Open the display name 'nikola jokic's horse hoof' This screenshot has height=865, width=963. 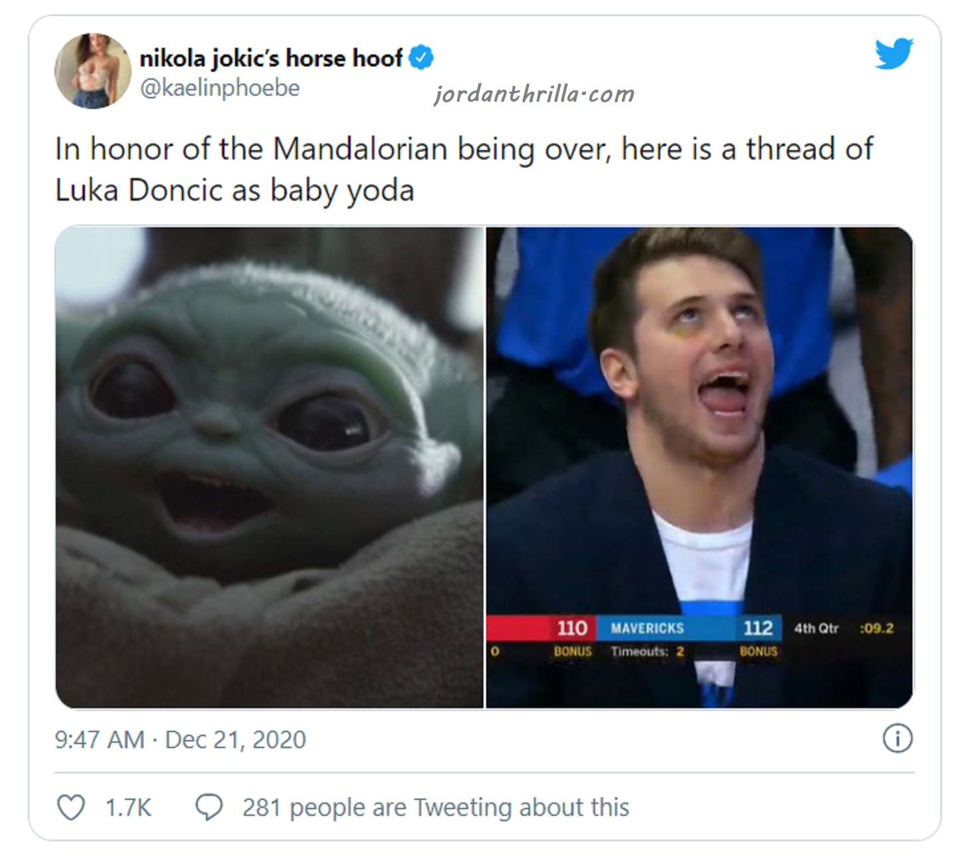(x=271, y=58)
